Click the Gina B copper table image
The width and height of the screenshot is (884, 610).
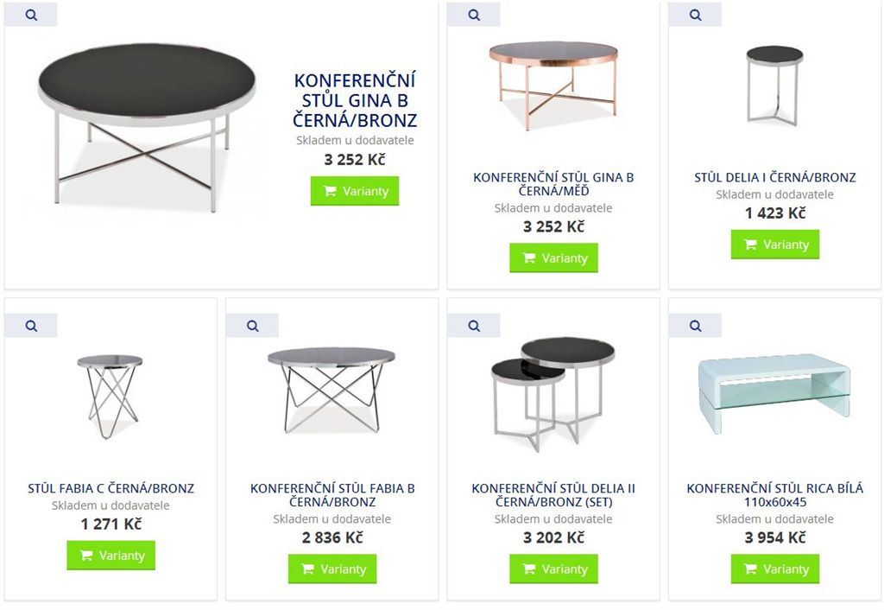point(553,85)
